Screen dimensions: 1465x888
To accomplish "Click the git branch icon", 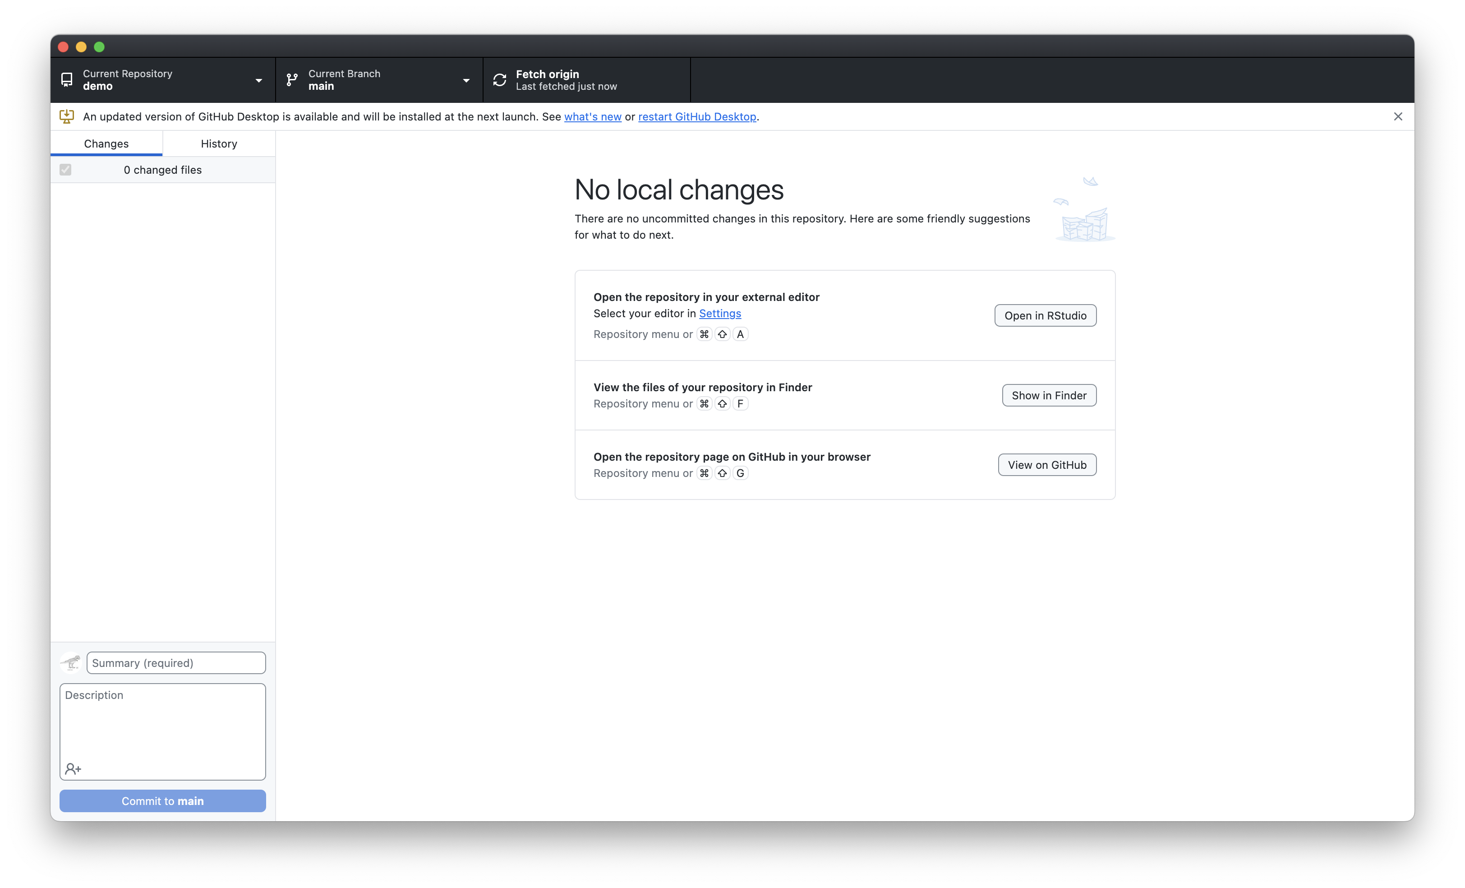I will point(292,80).
